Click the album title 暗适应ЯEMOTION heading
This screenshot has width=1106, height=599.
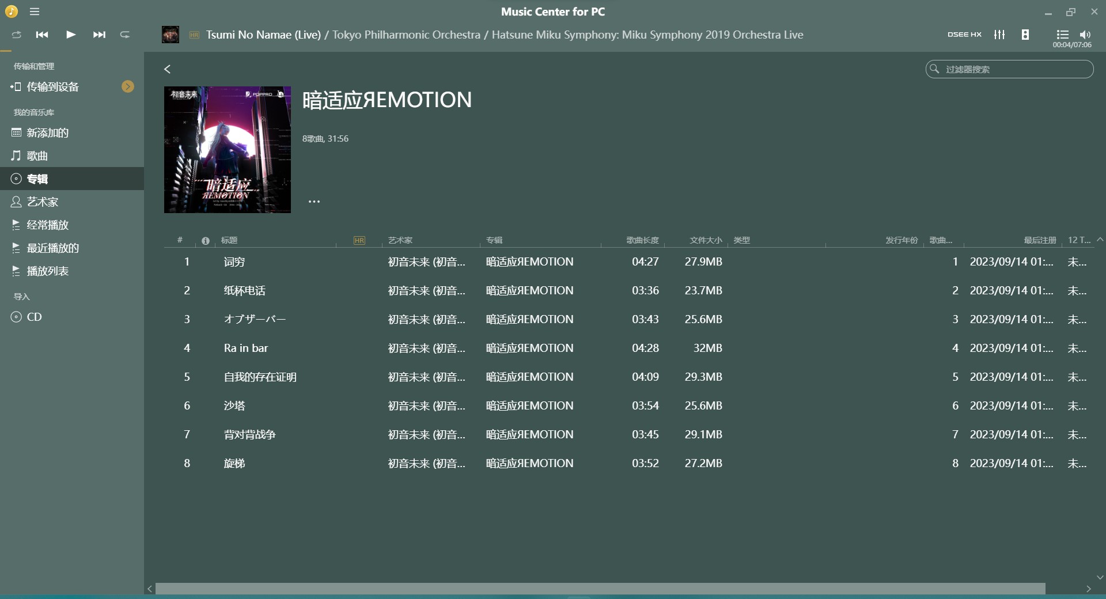pyautogui.click(x=387, y=100)
